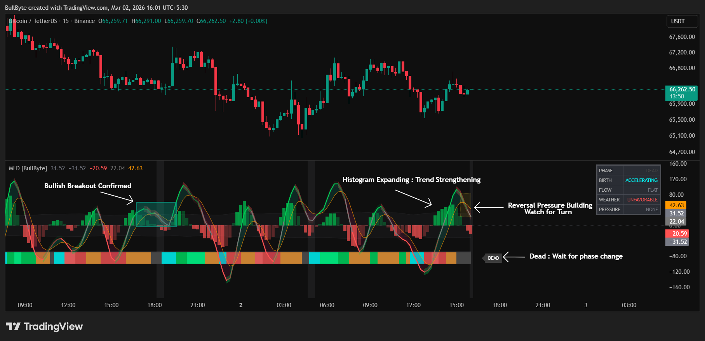
Task: Click the +2.80 (+0.00%) change readout
Action: tap(248, 21)
